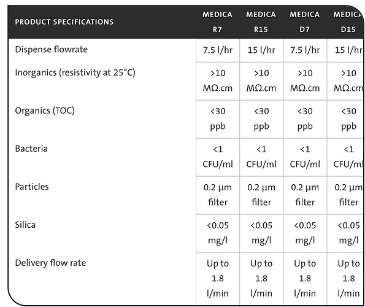Image resolution: width=365 pixels, height=307 pixels.
Task: Select the MEDICA R7 column header
Action: (x=217, y=22)
